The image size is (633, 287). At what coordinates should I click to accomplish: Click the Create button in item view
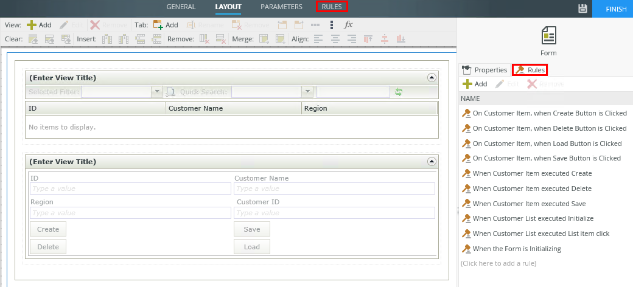(x=48, y=229)
